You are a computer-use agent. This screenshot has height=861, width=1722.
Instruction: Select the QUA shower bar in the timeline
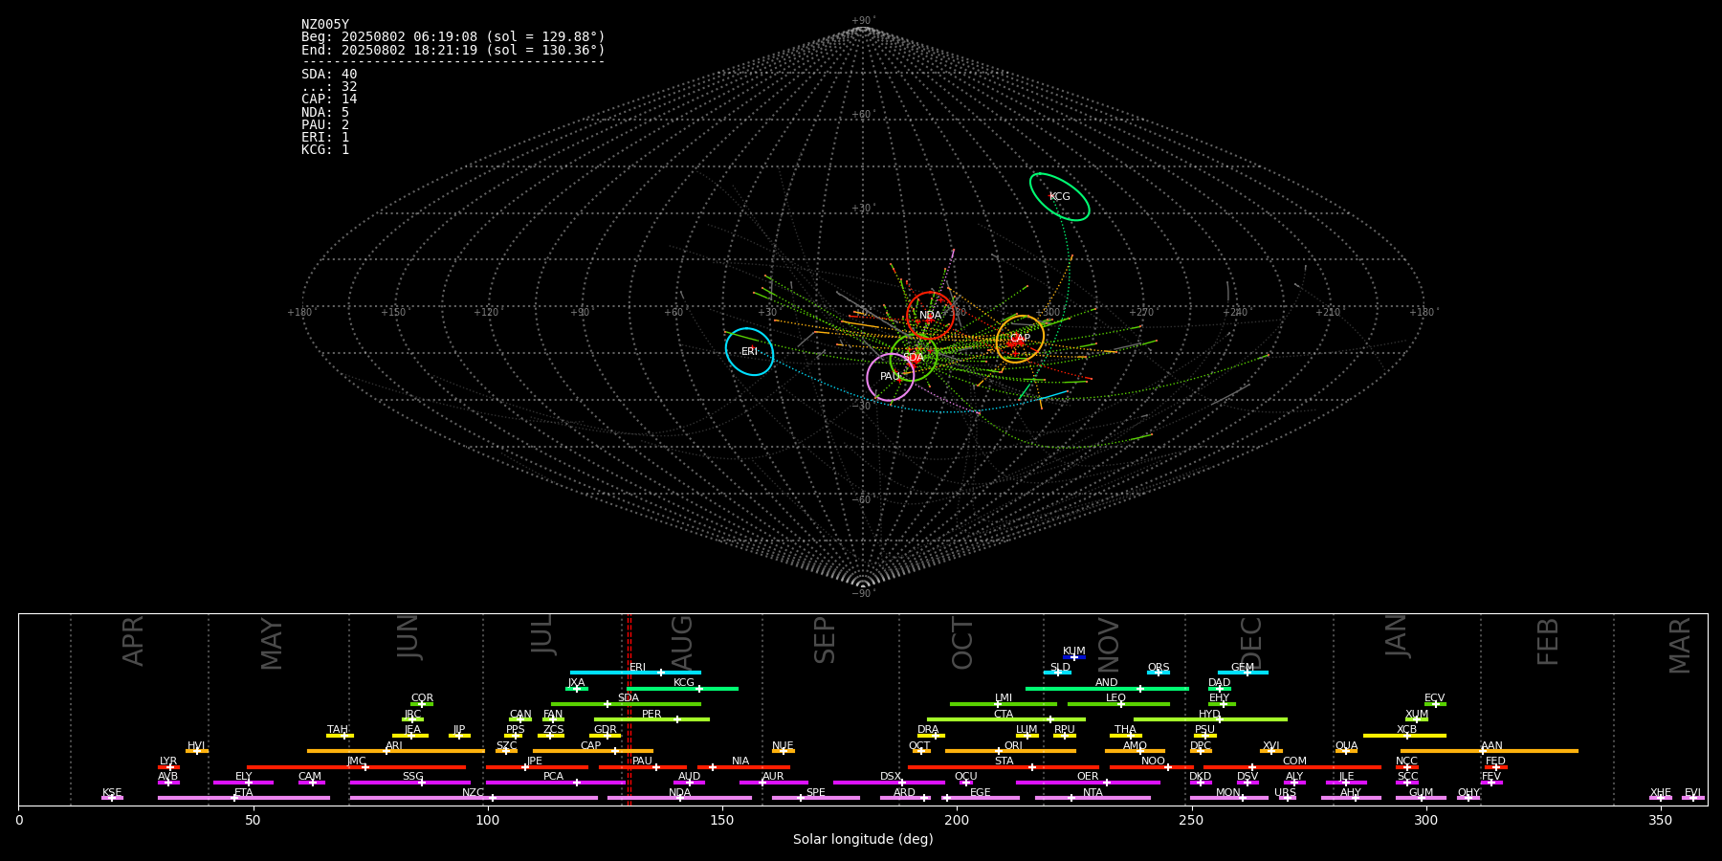[x=1346, y=751]
